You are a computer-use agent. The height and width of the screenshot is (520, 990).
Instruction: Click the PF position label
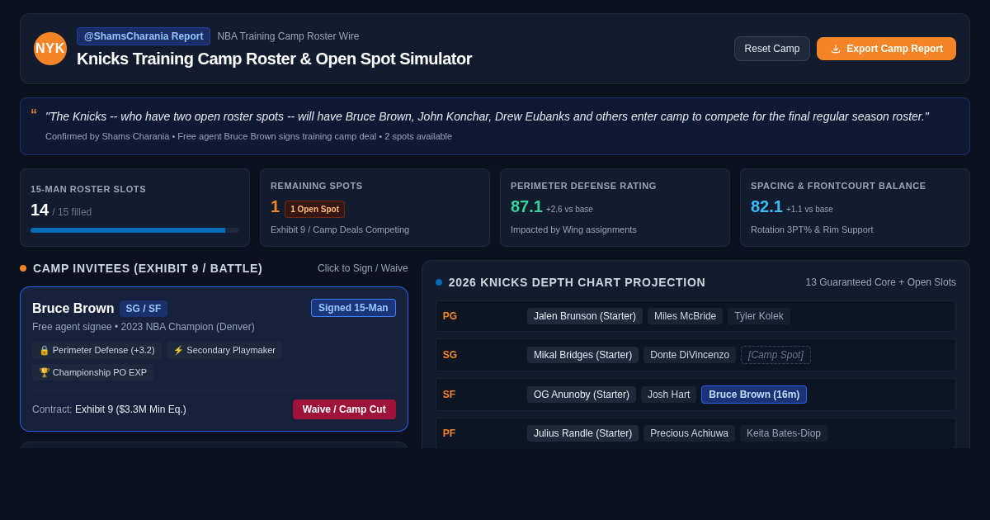pyautogui.click(x=449, y=433)
